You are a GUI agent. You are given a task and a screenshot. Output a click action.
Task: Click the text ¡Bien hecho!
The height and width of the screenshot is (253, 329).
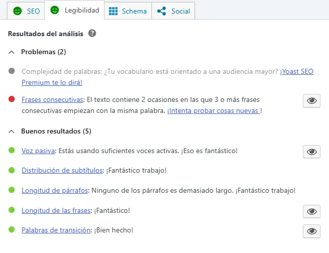tap(114, 230)
